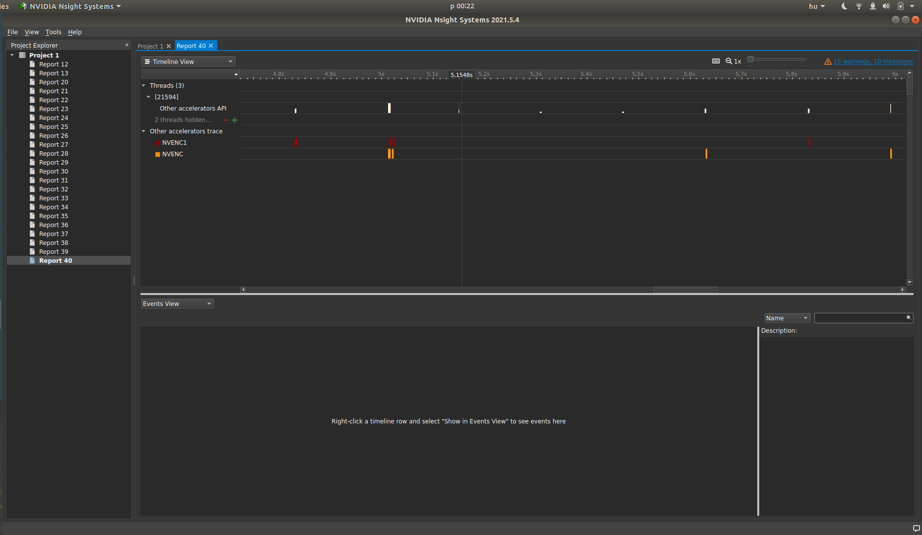Click the 5.1548s time cursor label
Image resolution: width=922 pixels, height=535 pixels.
click(x=461, y=75)
